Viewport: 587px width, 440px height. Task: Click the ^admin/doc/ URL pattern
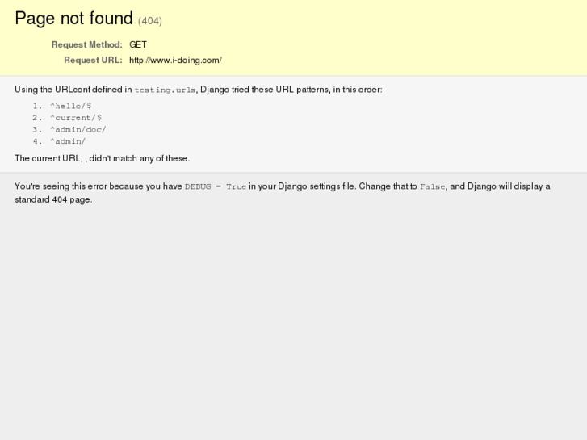pos(78,129)
